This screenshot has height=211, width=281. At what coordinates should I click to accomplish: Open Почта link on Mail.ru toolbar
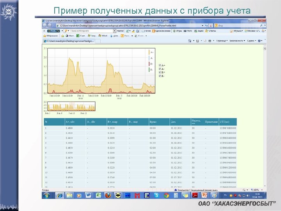(146, 31)
